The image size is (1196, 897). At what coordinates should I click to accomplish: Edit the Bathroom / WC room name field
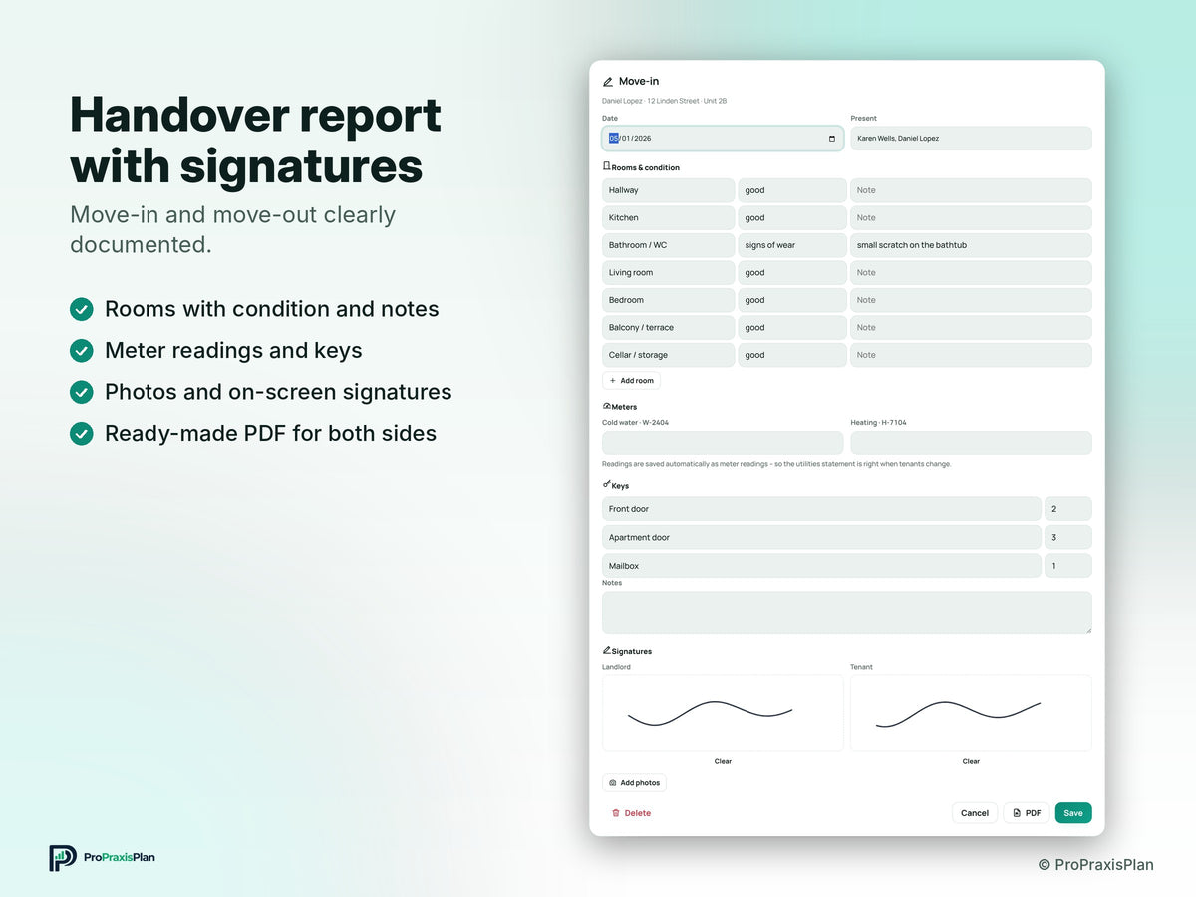[x=668, y=245]
